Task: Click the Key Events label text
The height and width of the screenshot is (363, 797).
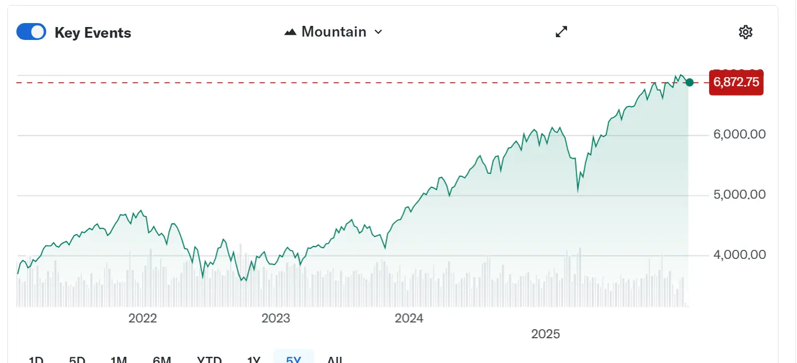Action: (93, 33)
